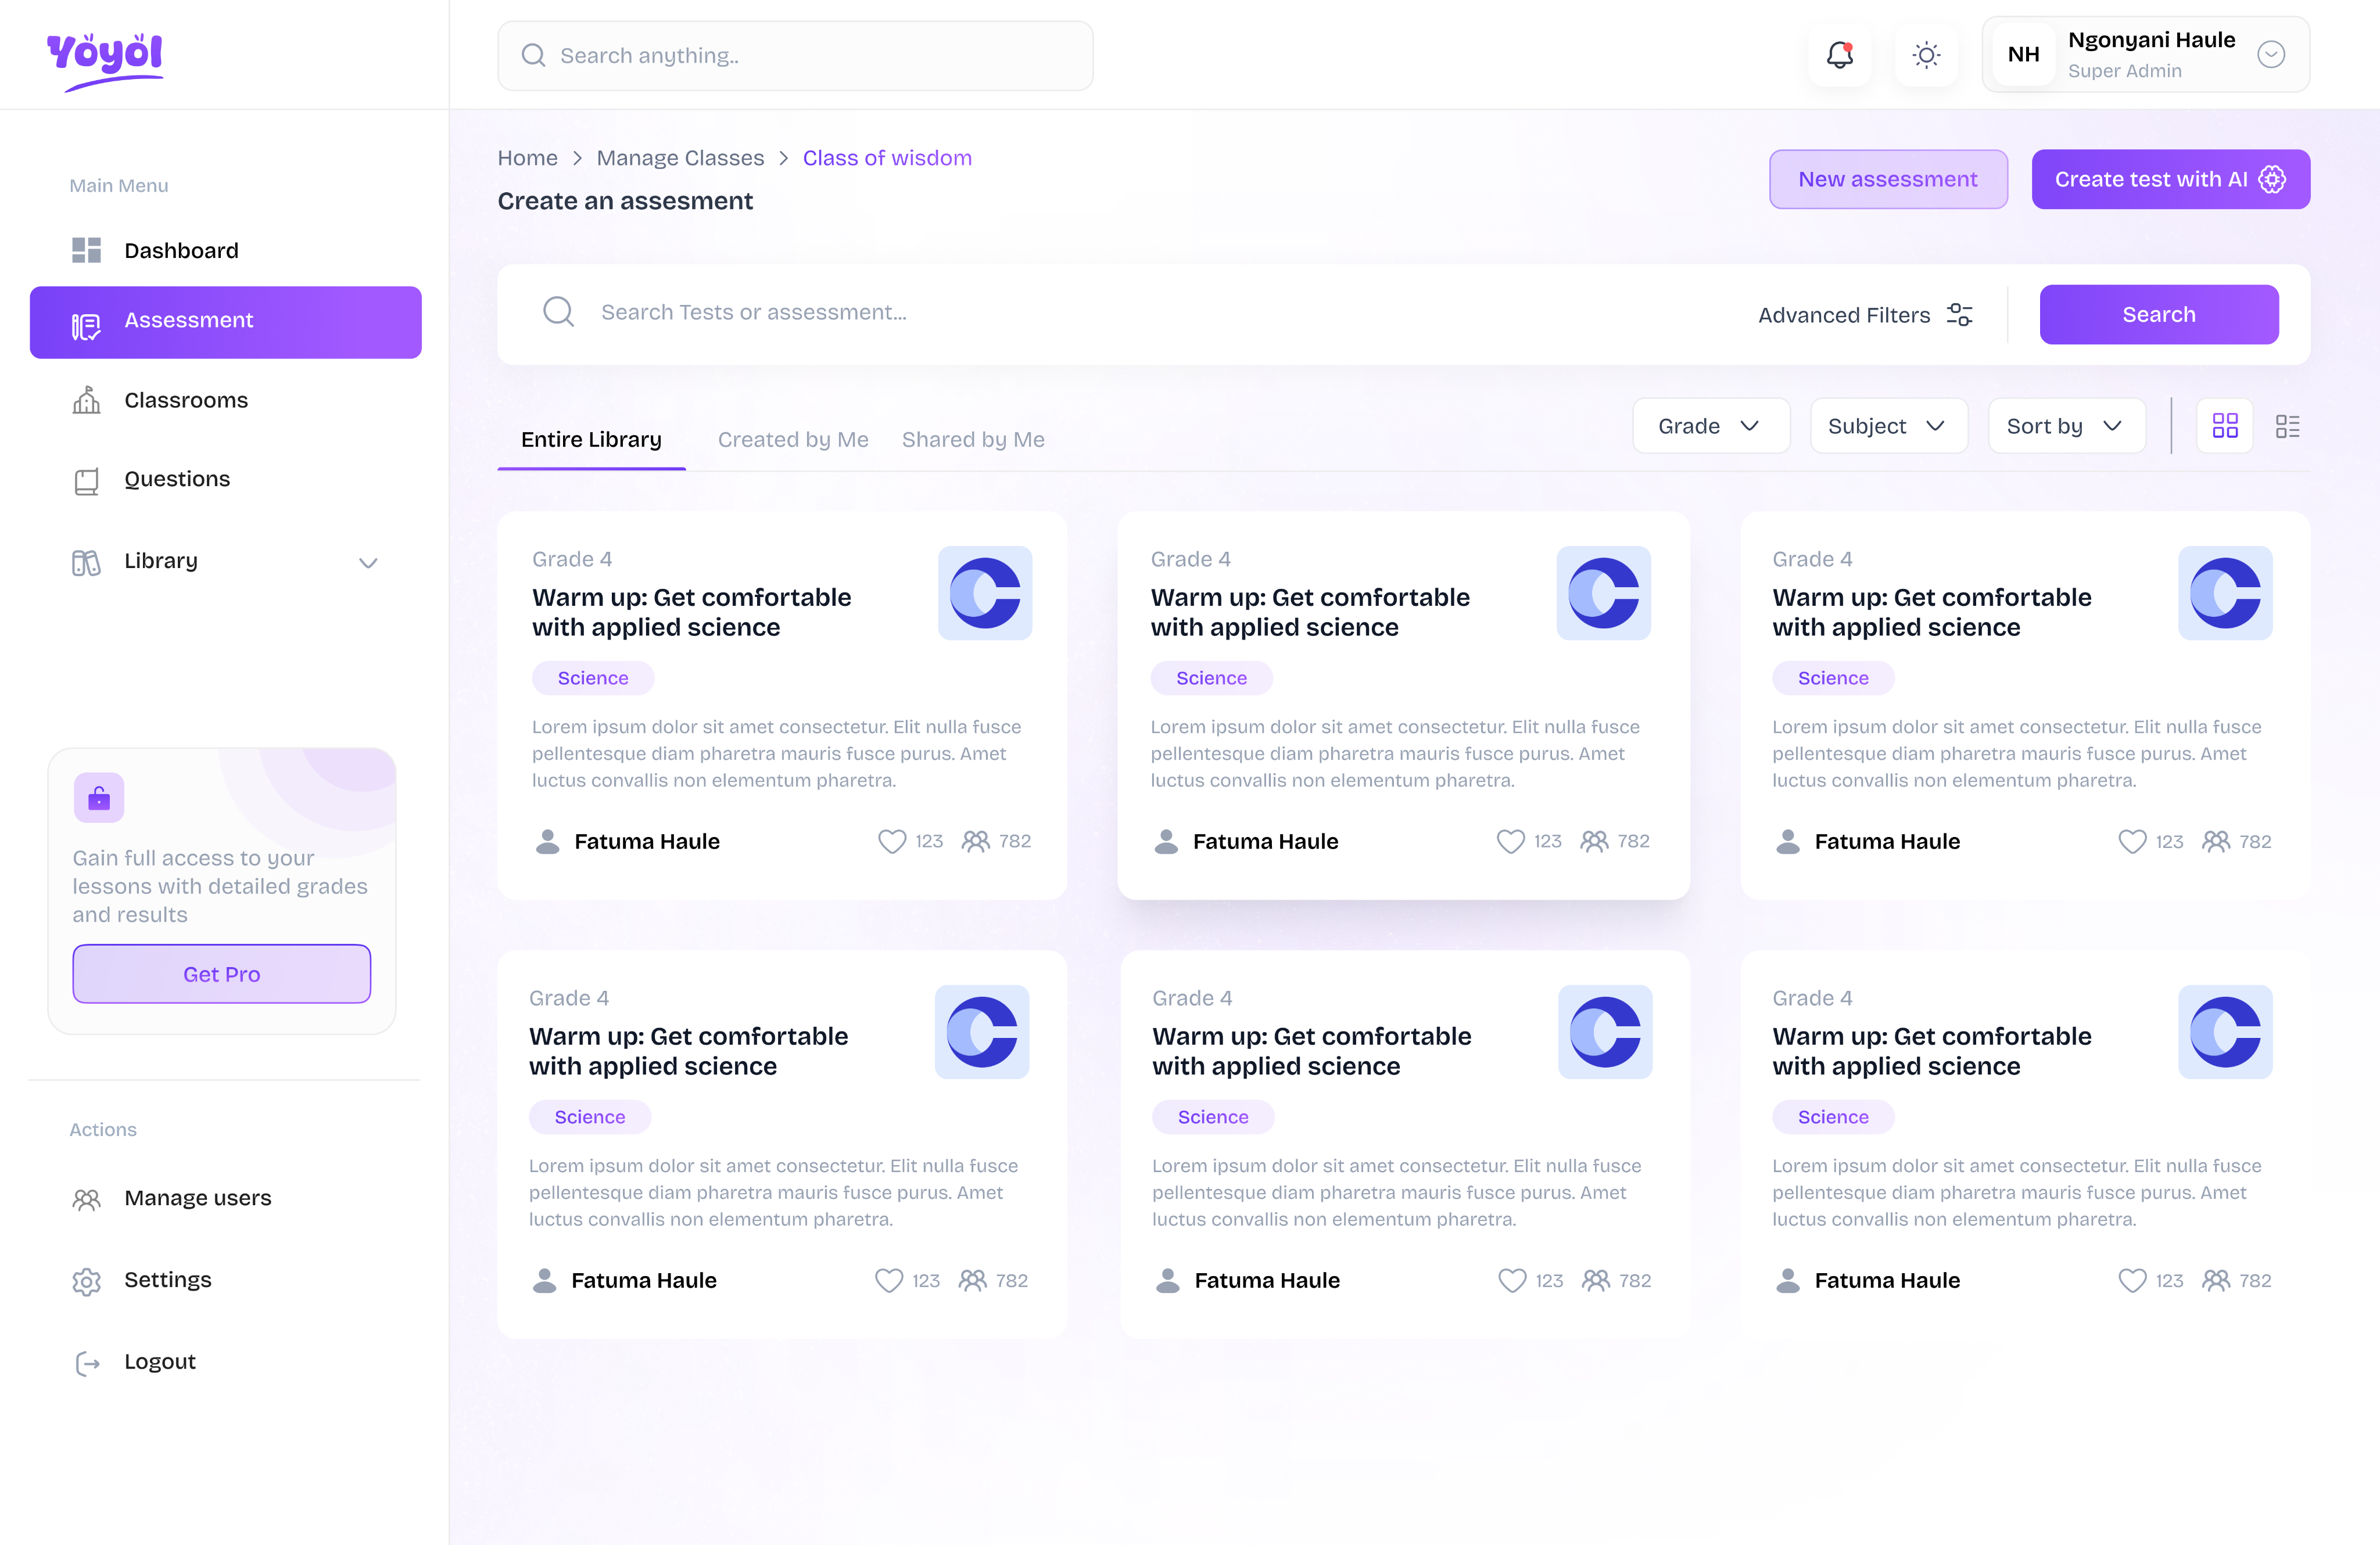Open the Grade dropdown filter
The height and width of the screenshot is (1545, 2380).
pos(1710,427)
